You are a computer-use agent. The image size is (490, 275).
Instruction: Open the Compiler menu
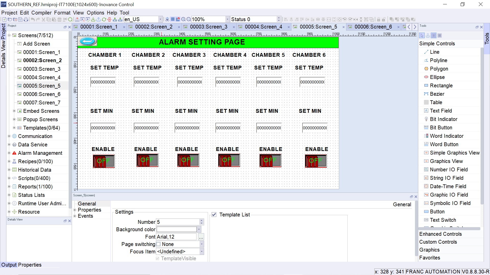click(41, 13)
